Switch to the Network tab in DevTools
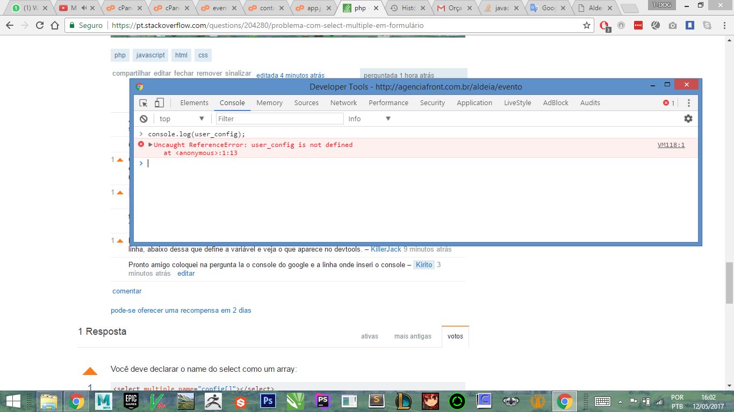Viewport: 734px width, 412px height. (343, 103)
